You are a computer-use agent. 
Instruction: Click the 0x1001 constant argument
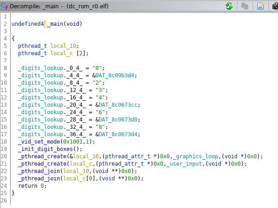click(73, 142)
